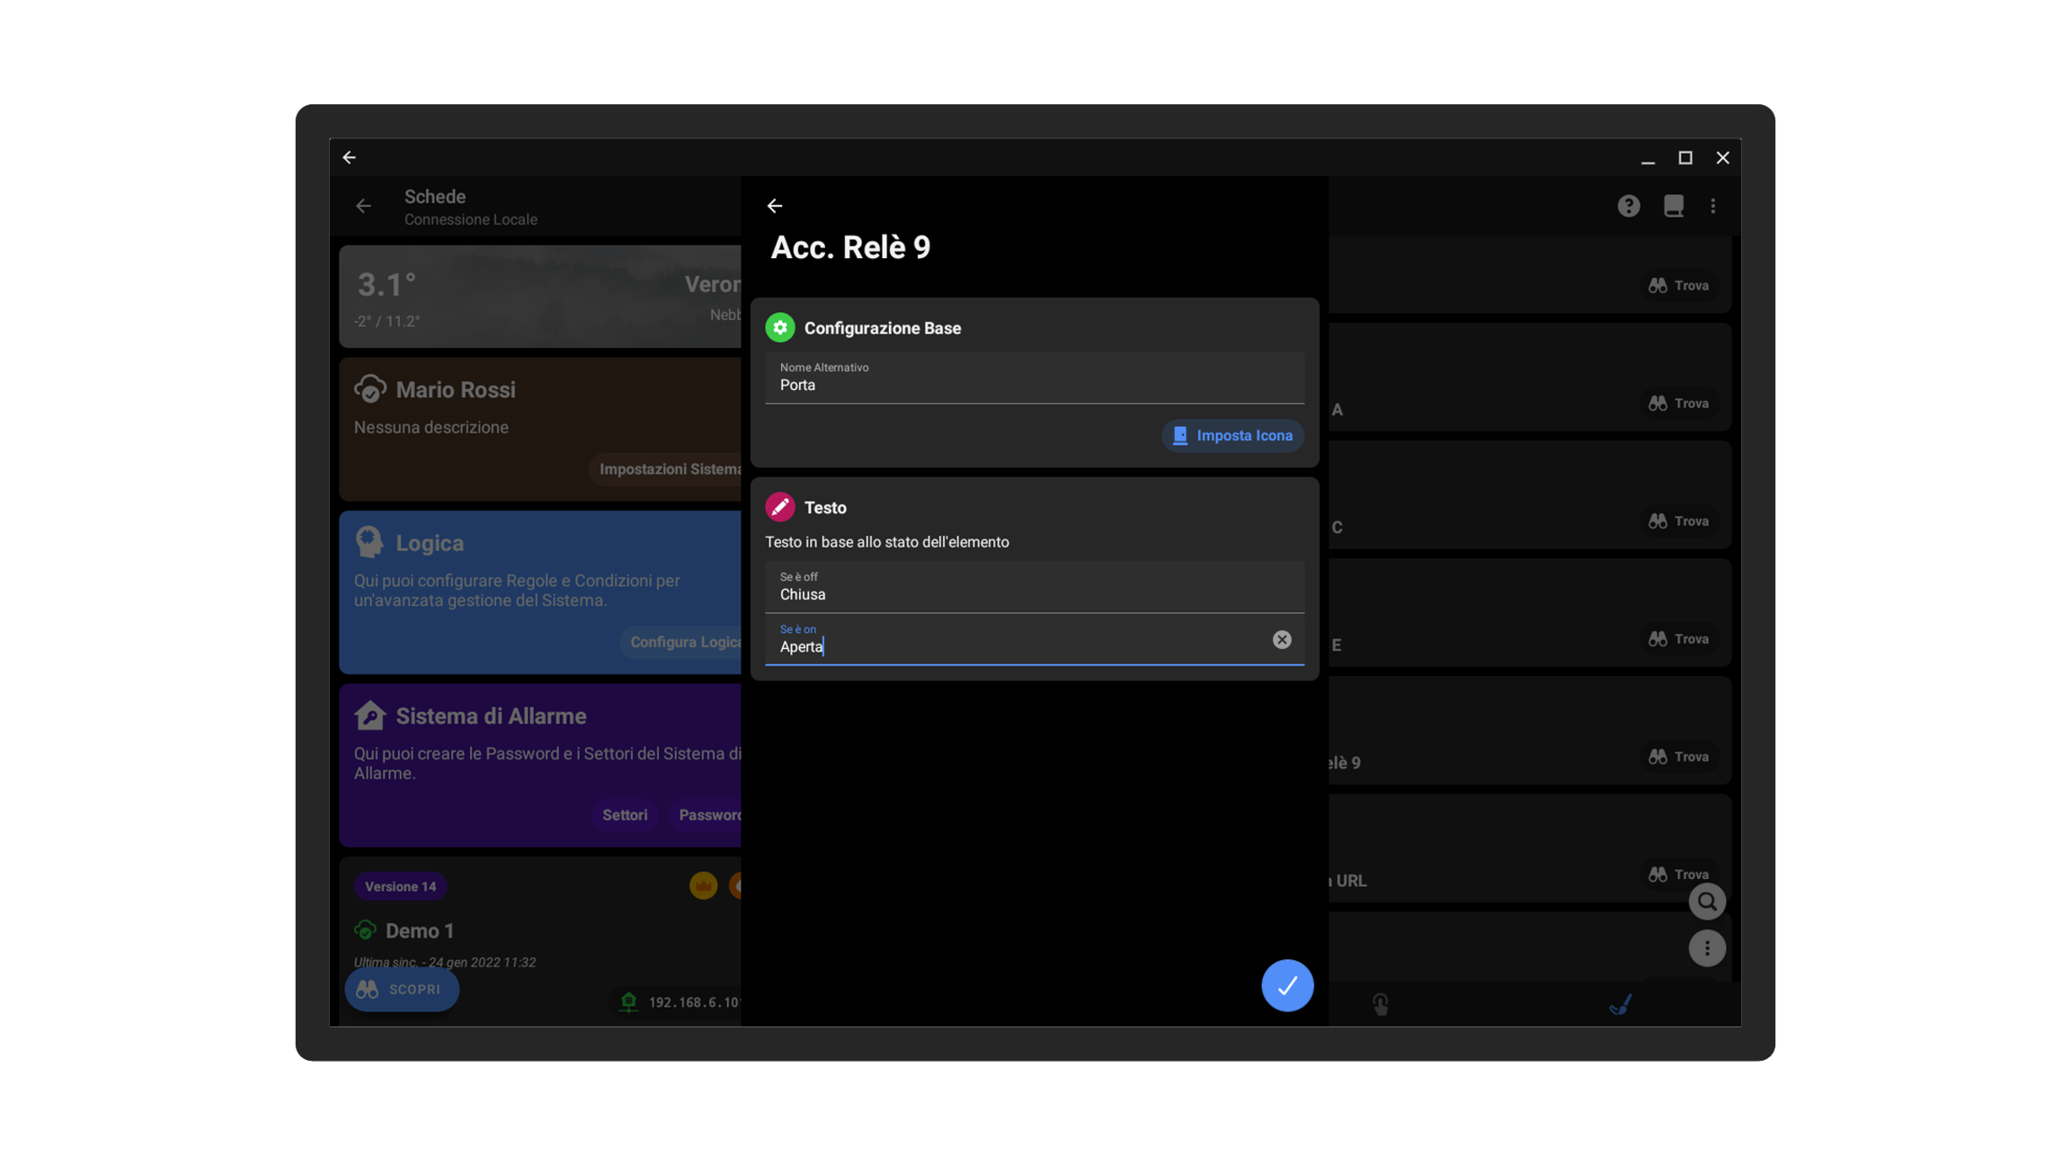This screenshot has height=1165, width=2071.
Task: Click the back arrow next to Schede
Action: point(363,206)
